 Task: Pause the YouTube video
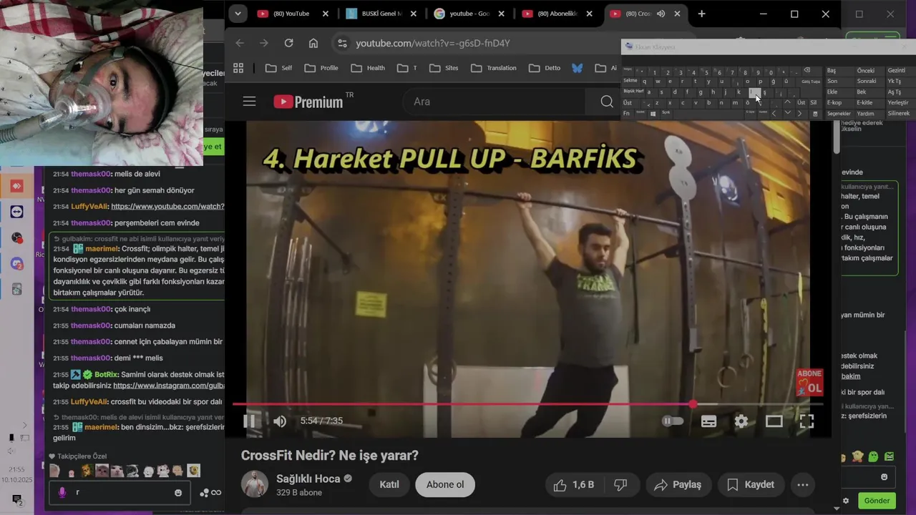[x=249, y=421]
